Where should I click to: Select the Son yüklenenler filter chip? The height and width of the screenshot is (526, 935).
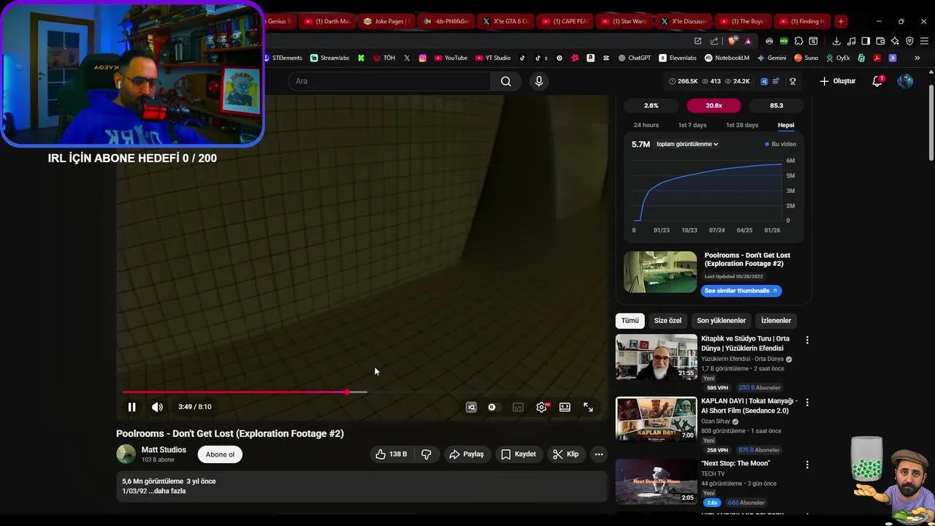pyautogui.click(x=721, y=321)
